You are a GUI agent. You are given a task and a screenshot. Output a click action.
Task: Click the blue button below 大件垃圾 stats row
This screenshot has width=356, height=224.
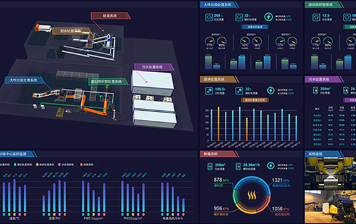(255, 27)
